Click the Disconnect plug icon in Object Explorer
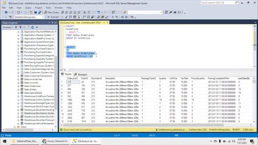The image size is (258, 145). pos(20,27)
